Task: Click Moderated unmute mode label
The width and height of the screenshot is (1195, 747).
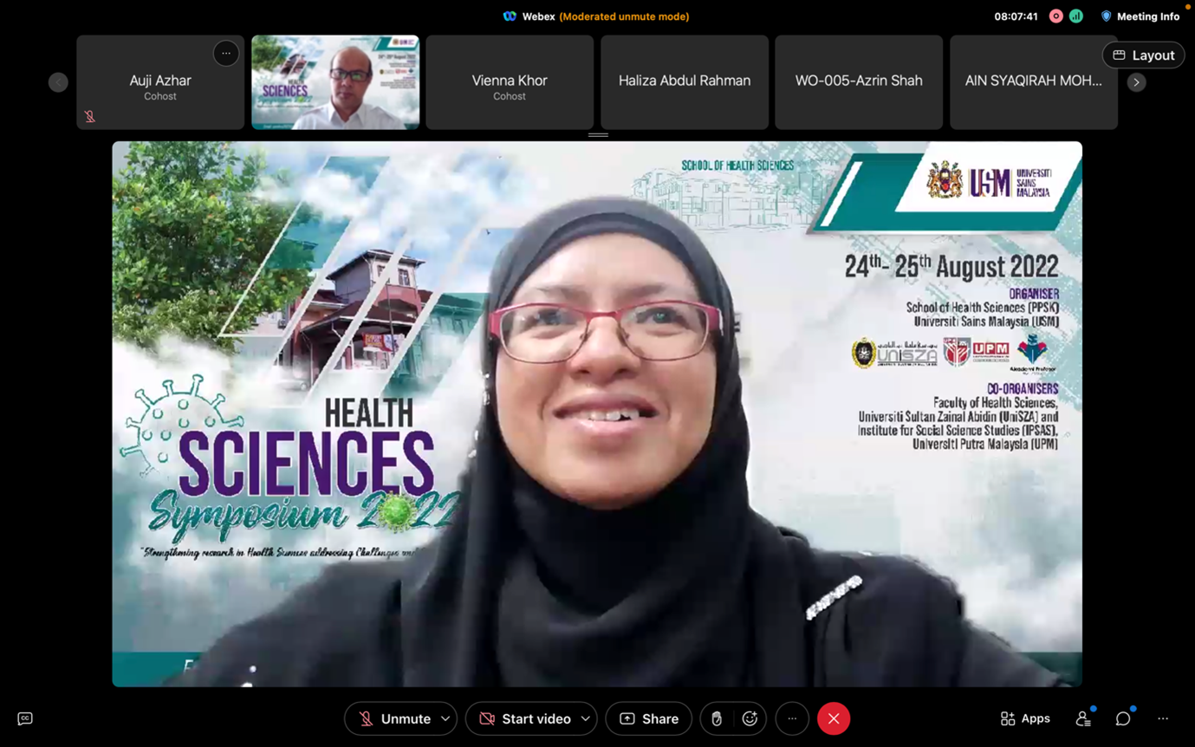Action: (624, 16)
